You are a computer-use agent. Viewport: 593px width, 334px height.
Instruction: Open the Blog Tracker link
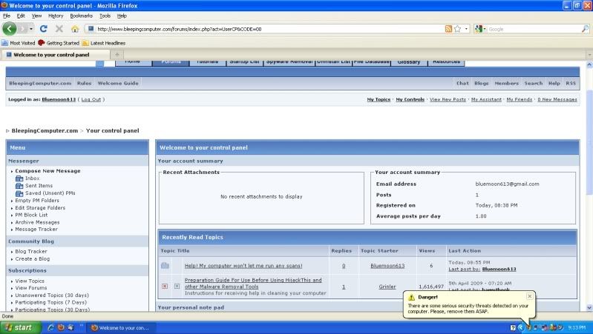click(x=31, y=251)
